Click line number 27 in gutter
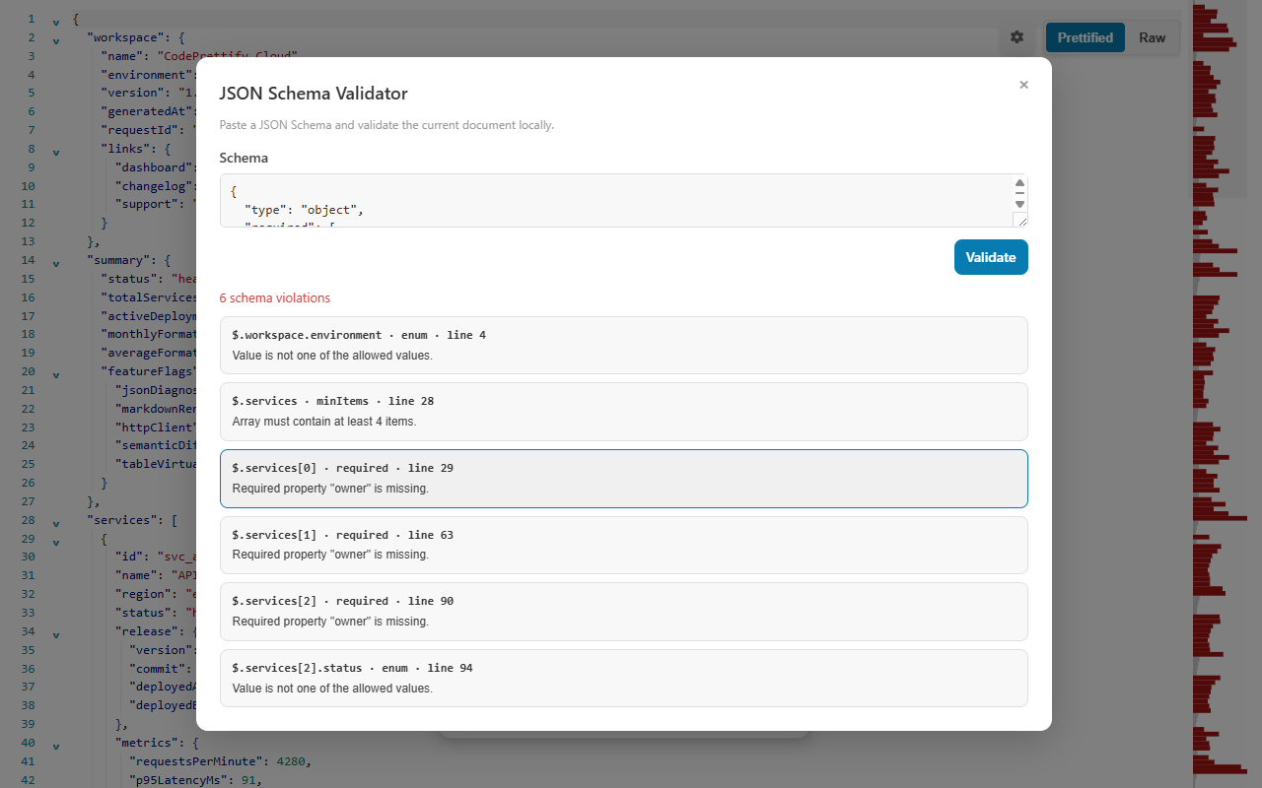 pos(28,501)
